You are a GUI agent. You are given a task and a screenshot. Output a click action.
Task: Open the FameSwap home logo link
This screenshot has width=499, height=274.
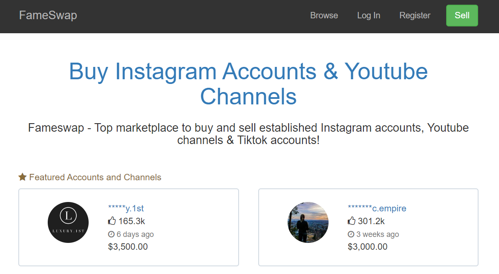[x=48, y=15]
